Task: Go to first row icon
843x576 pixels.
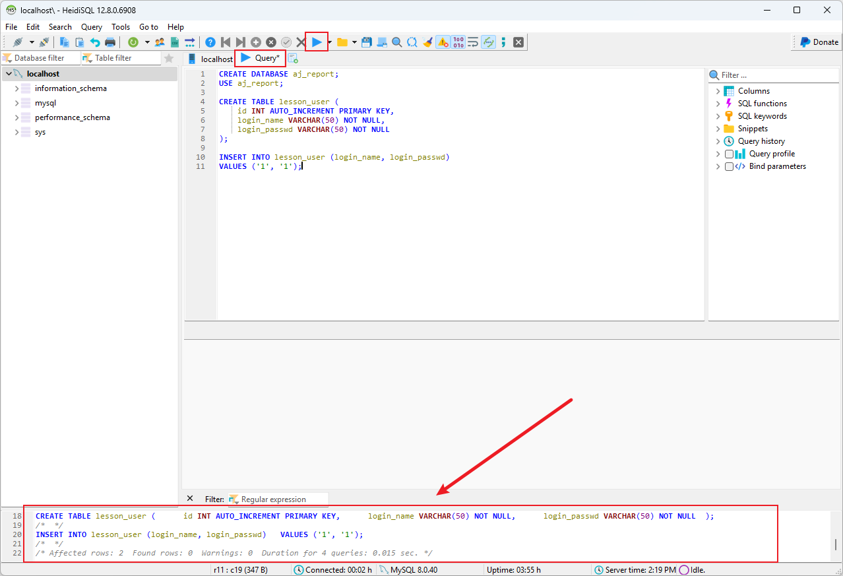Action: point(226,42)
